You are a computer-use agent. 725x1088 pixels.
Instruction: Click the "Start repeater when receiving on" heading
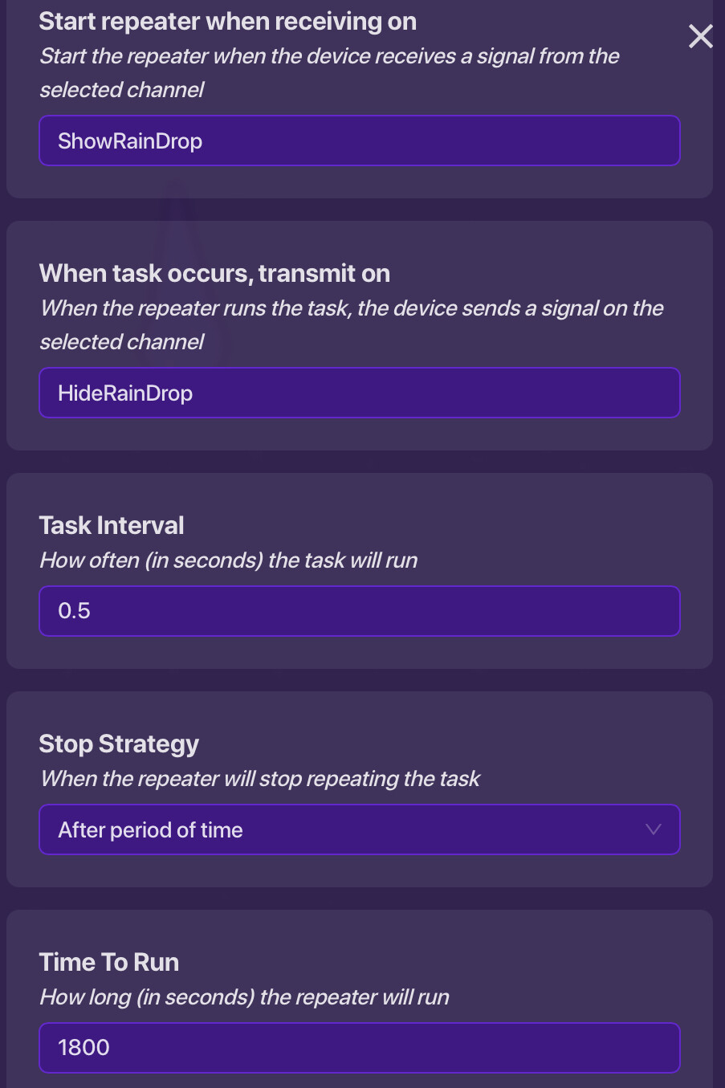pos(227,22)
